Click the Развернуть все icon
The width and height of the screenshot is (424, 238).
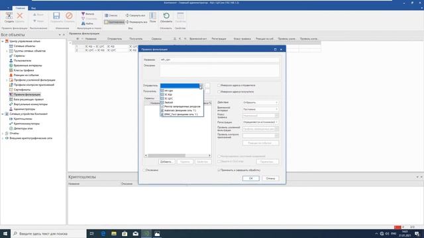click(x=127, y=22)
